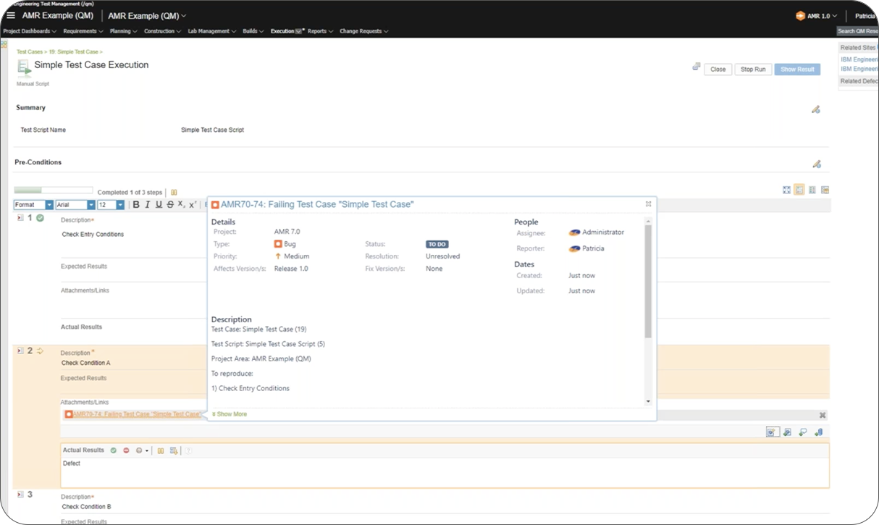
Task: Mark step 2 as passed with green check
Action: [x=114, y=450]
